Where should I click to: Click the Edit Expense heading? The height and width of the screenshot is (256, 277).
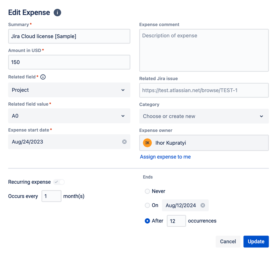tap(29, 12)
